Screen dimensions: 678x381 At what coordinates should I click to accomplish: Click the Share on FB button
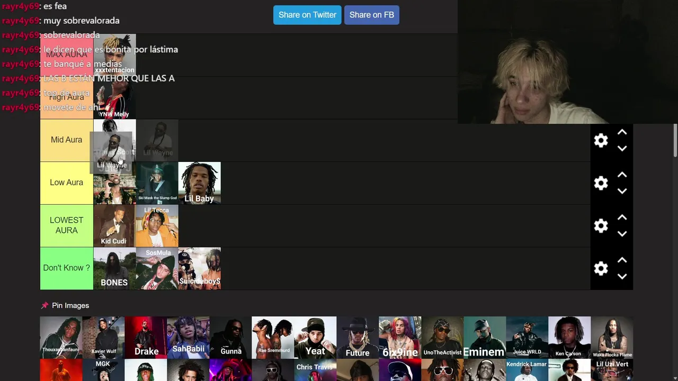point(372,15)
